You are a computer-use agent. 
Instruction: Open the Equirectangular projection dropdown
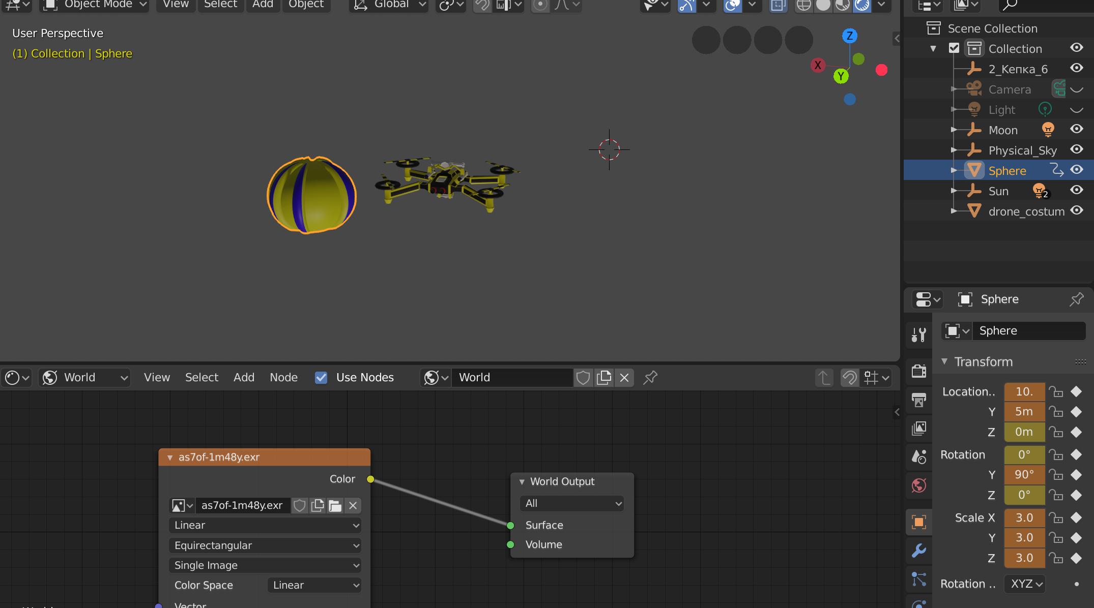[265, 545]
